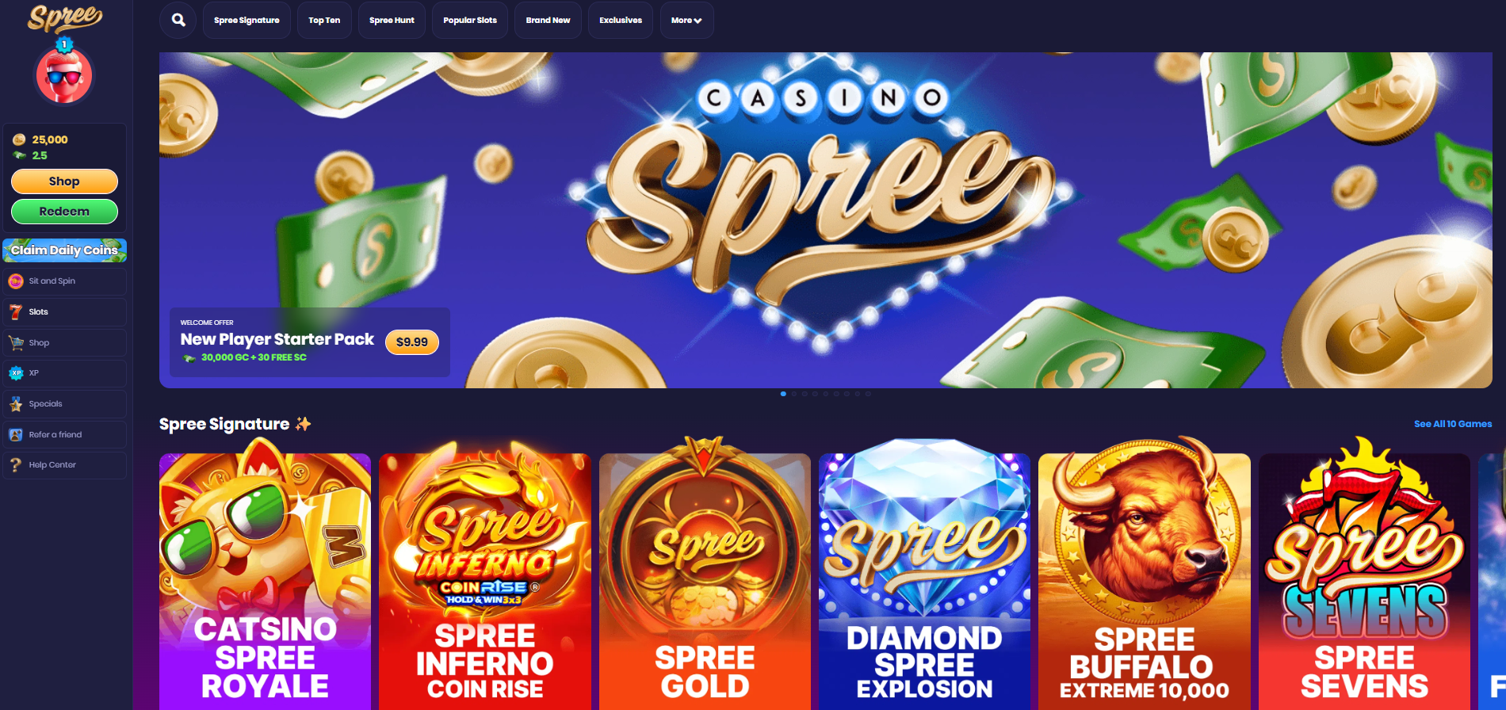Open the XP badge sidebar item
Image resolution: width=1506 pixels, height=710 pixels.
[64, 373]
